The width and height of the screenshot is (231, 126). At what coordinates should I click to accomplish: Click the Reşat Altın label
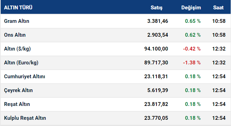[x=17, y=104]
